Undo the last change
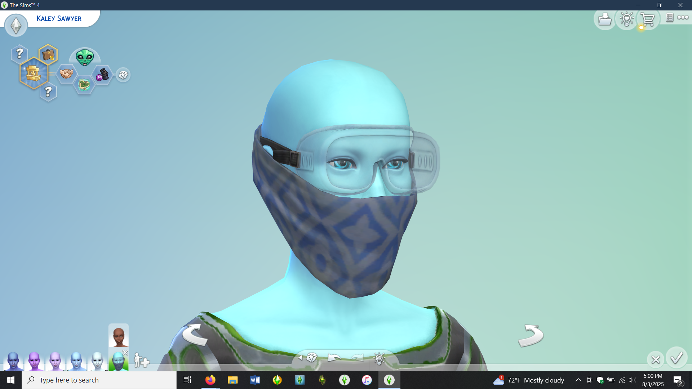 click(x=334, y=358)
